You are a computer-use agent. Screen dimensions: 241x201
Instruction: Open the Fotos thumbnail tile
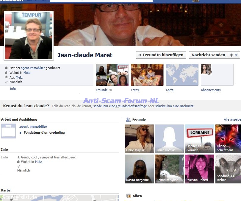click(x=147, y=75)
